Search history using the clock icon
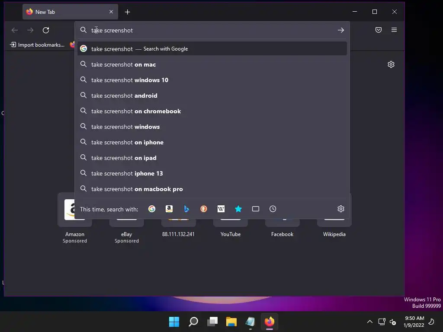 (273, 209)
